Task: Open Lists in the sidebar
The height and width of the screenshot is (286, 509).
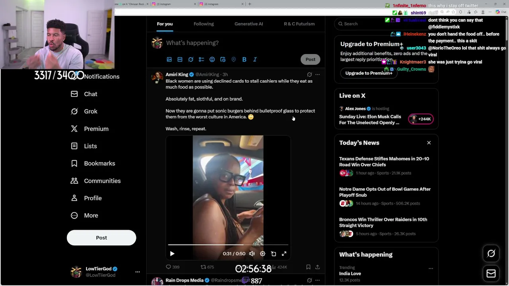Action: tap(84, 146)
